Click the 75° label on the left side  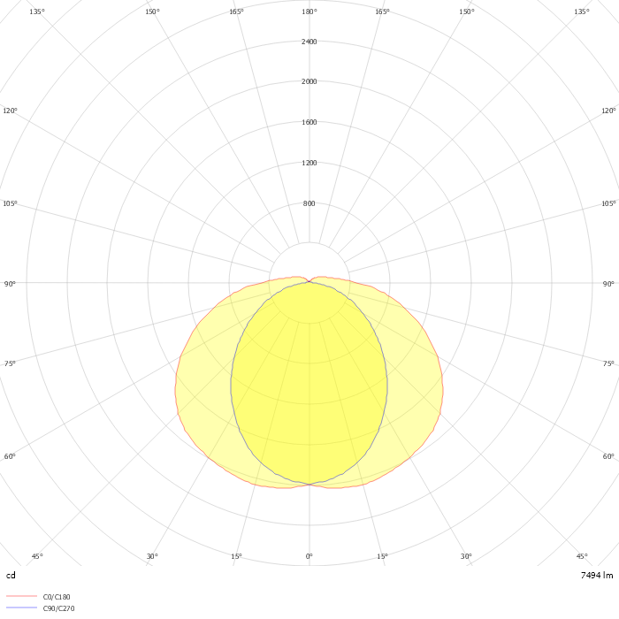pos(10,363)
